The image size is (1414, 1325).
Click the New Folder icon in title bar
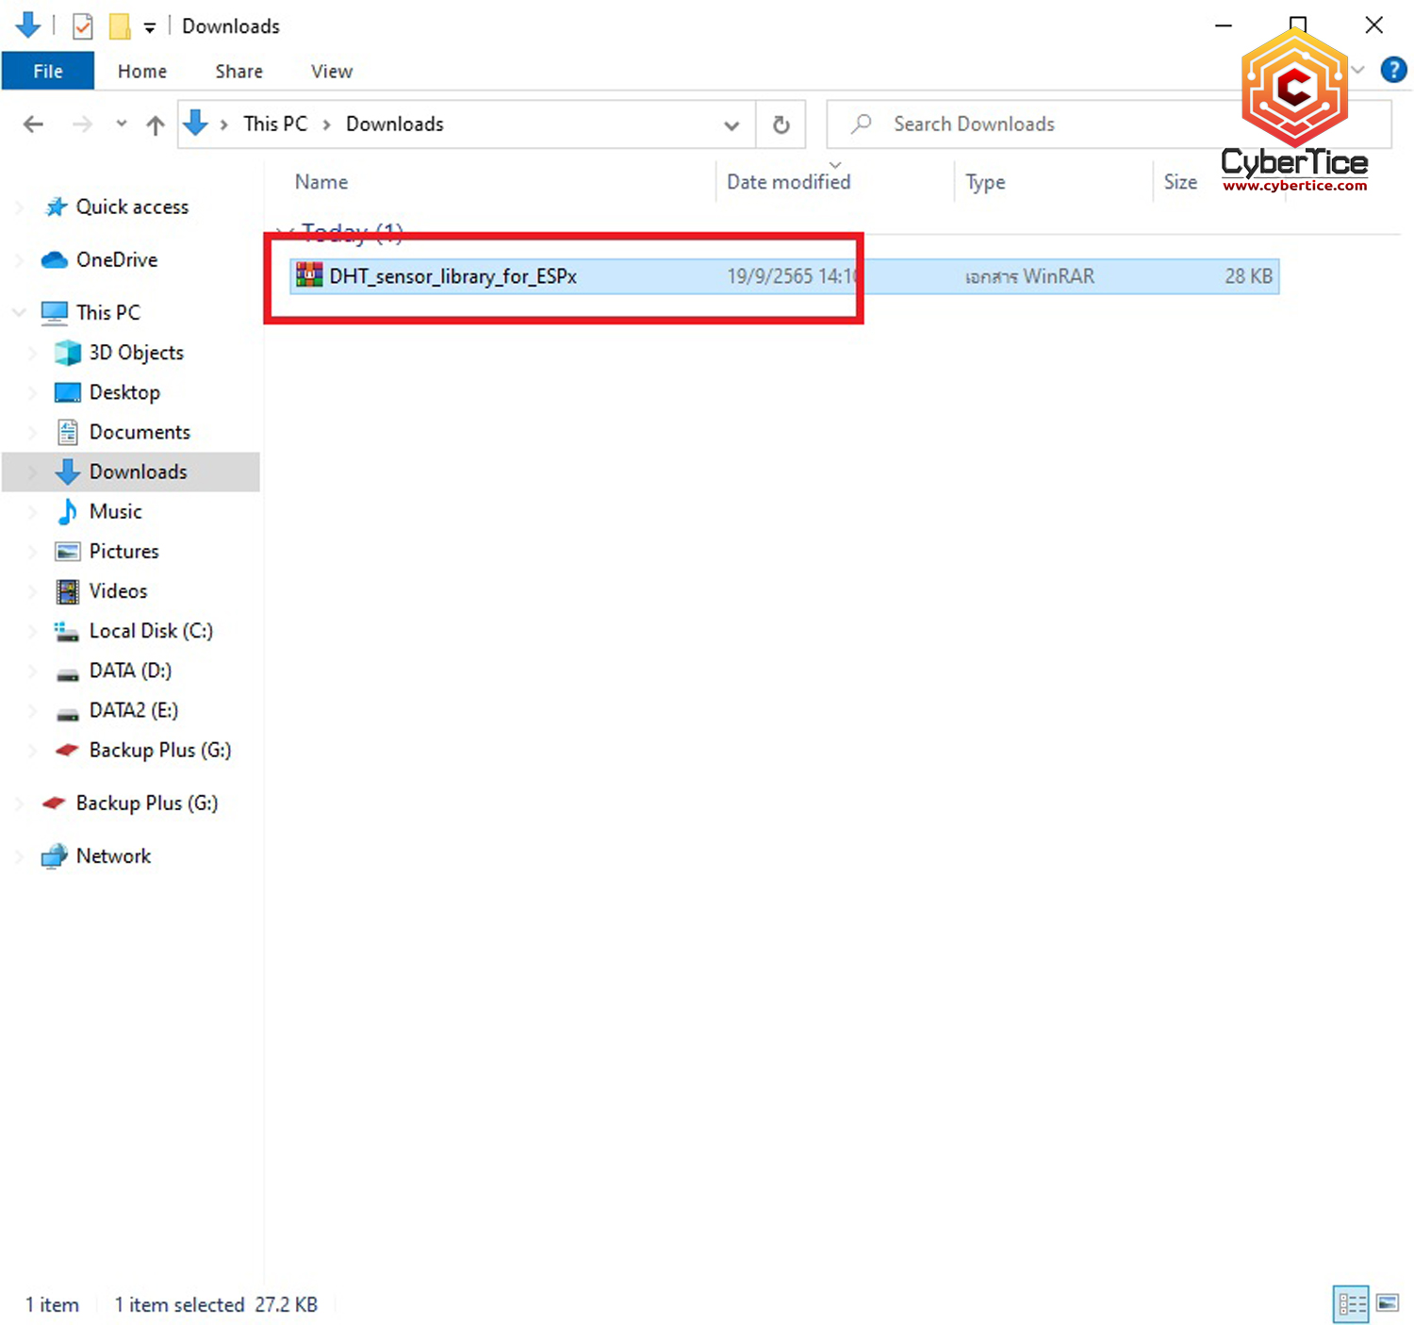click(x=120, y=26)
